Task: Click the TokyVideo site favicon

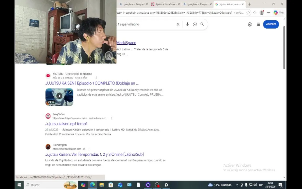Action: 48,116
